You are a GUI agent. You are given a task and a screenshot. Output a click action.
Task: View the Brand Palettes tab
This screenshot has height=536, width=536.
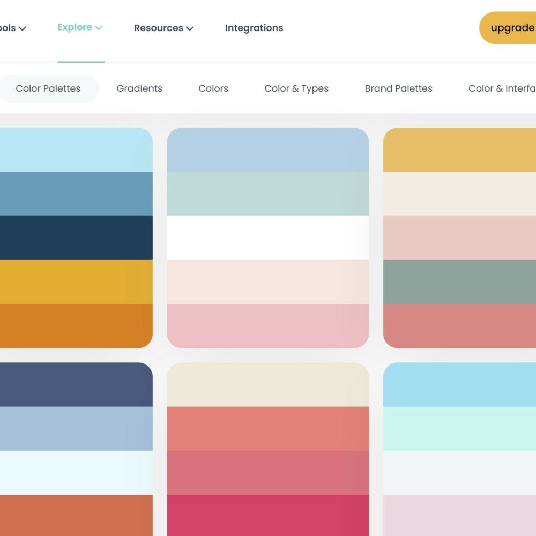(x=398, y=88)
